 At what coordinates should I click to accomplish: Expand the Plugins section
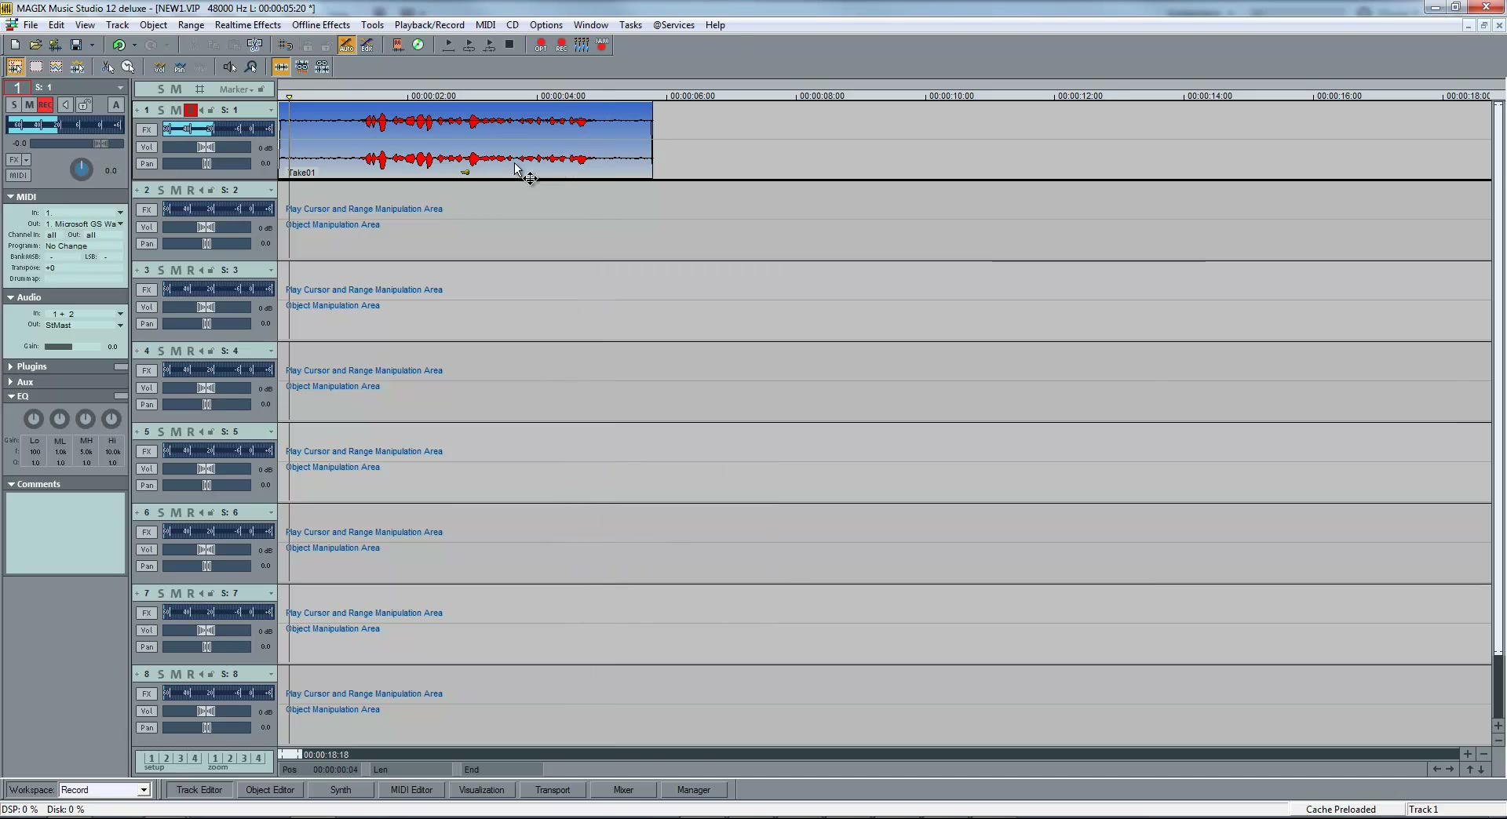click(x=11, y=366)
